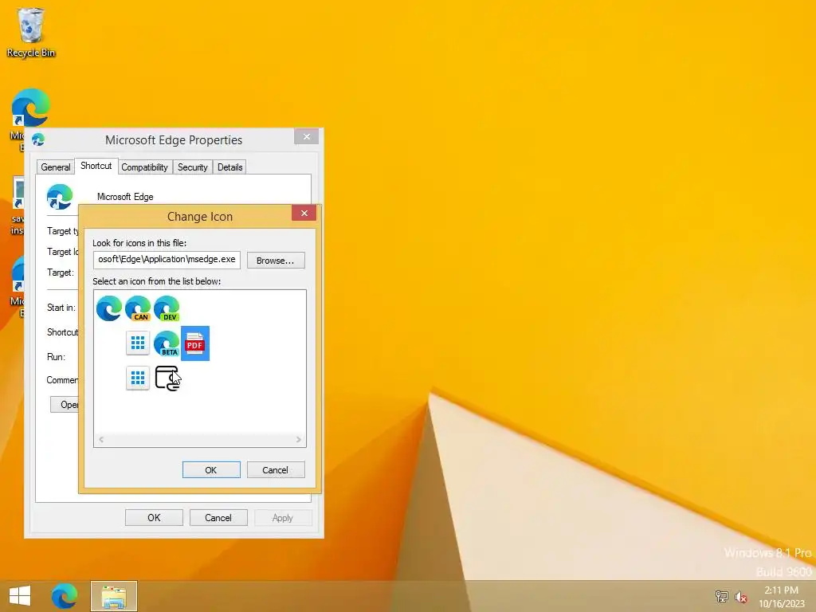Click Cancel in Microsoft Edge Properties
816x612 pixels.
pyautogui.click(x=218, y=518)
